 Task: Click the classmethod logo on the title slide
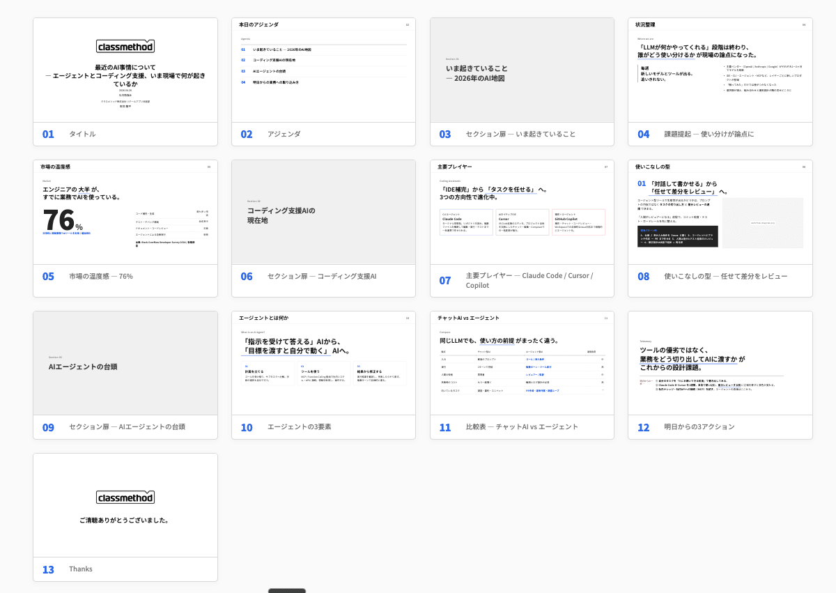click(x=125, y=46)
